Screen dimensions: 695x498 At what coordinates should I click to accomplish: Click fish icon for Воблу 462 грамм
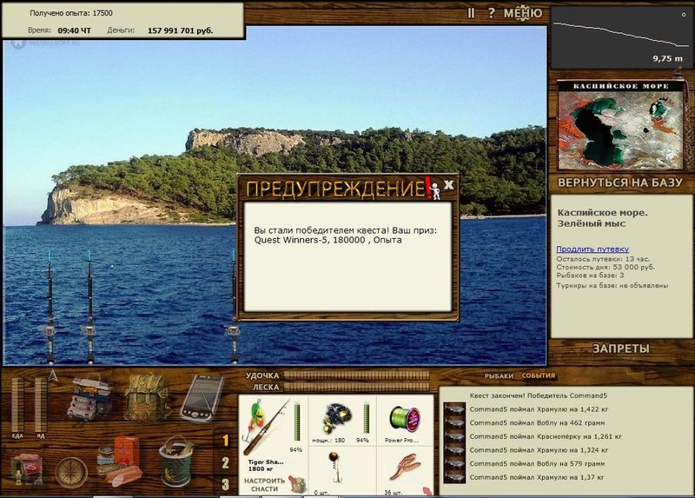pyautogui.click(x=454, y=423)
